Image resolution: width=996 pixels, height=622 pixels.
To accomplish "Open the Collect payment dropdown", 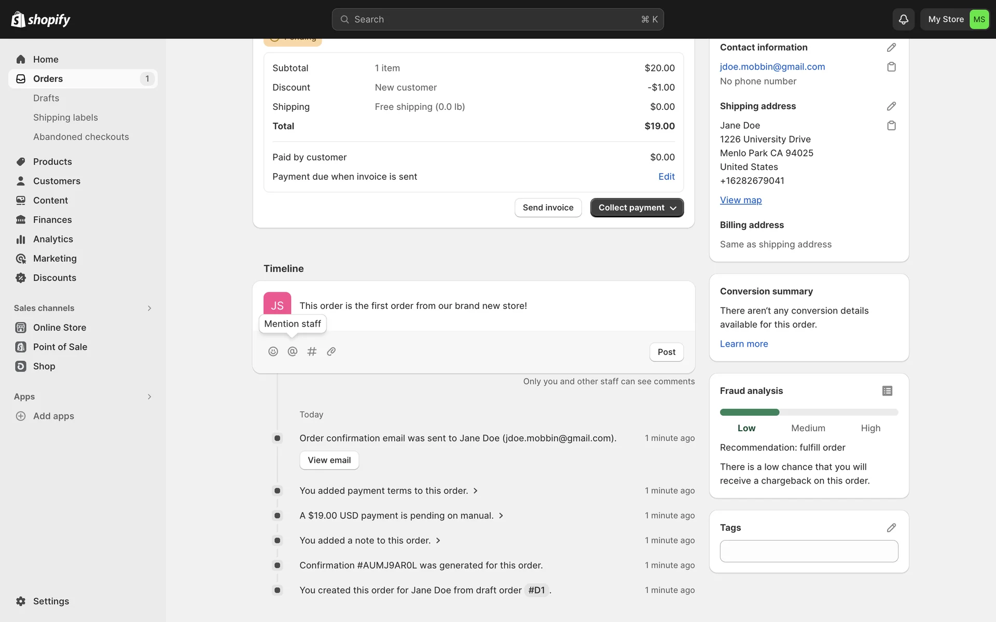I will (x=637, y=207).
